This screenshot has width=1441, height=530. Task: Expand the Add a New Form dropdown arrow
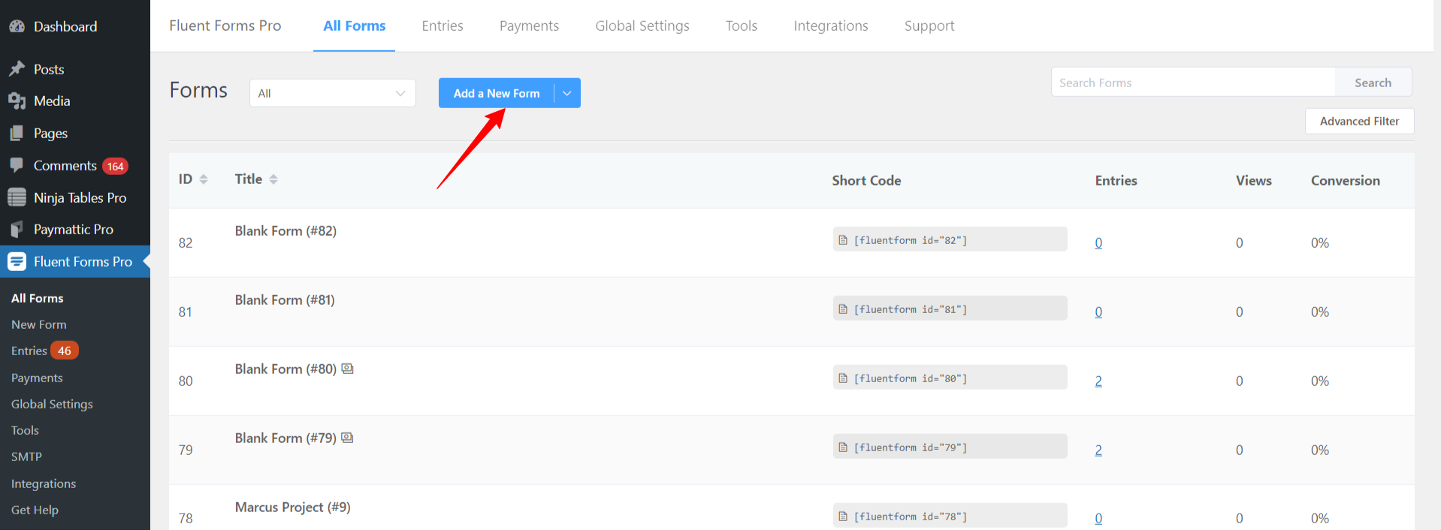tap(567, 93)
